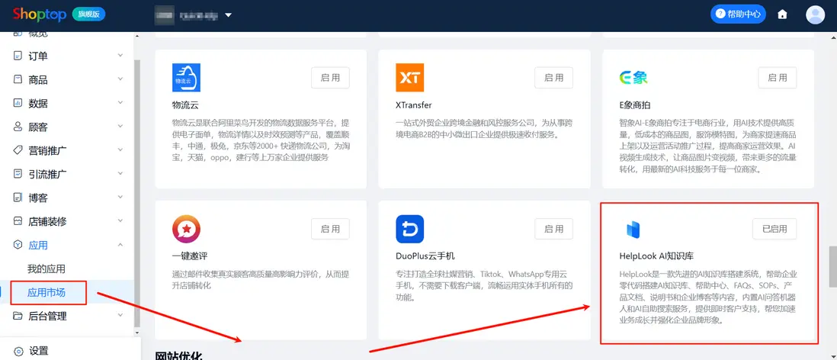Click the Shoptop logo
837x360 pixels.
40,14
